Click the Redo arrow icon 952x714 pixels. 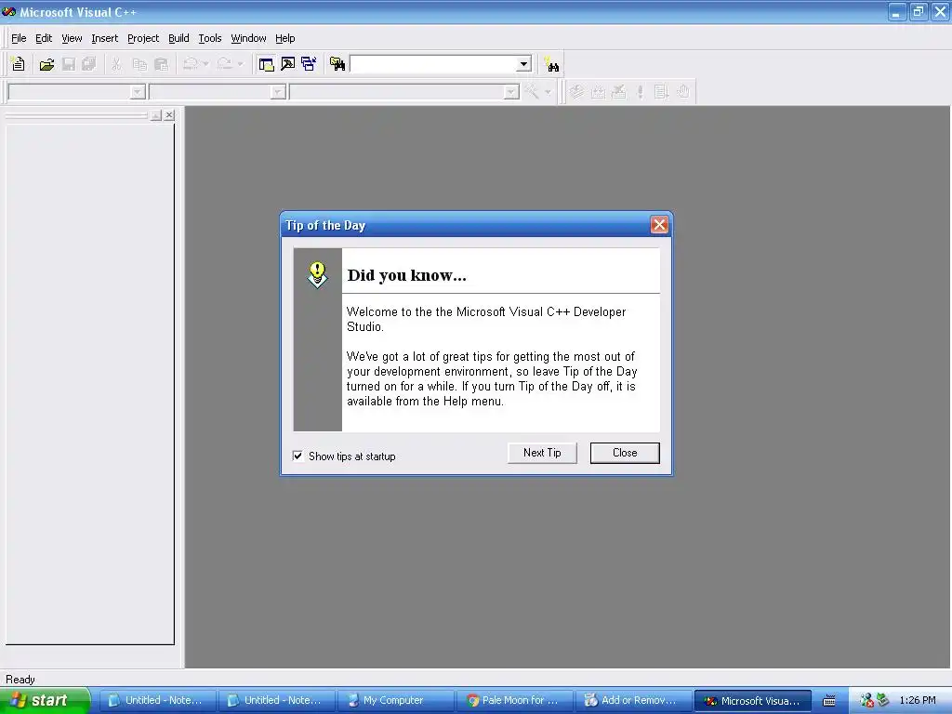224,64
